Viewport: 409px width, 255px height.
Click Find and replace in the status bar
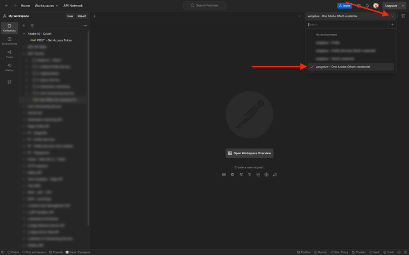tap(34, 252)
